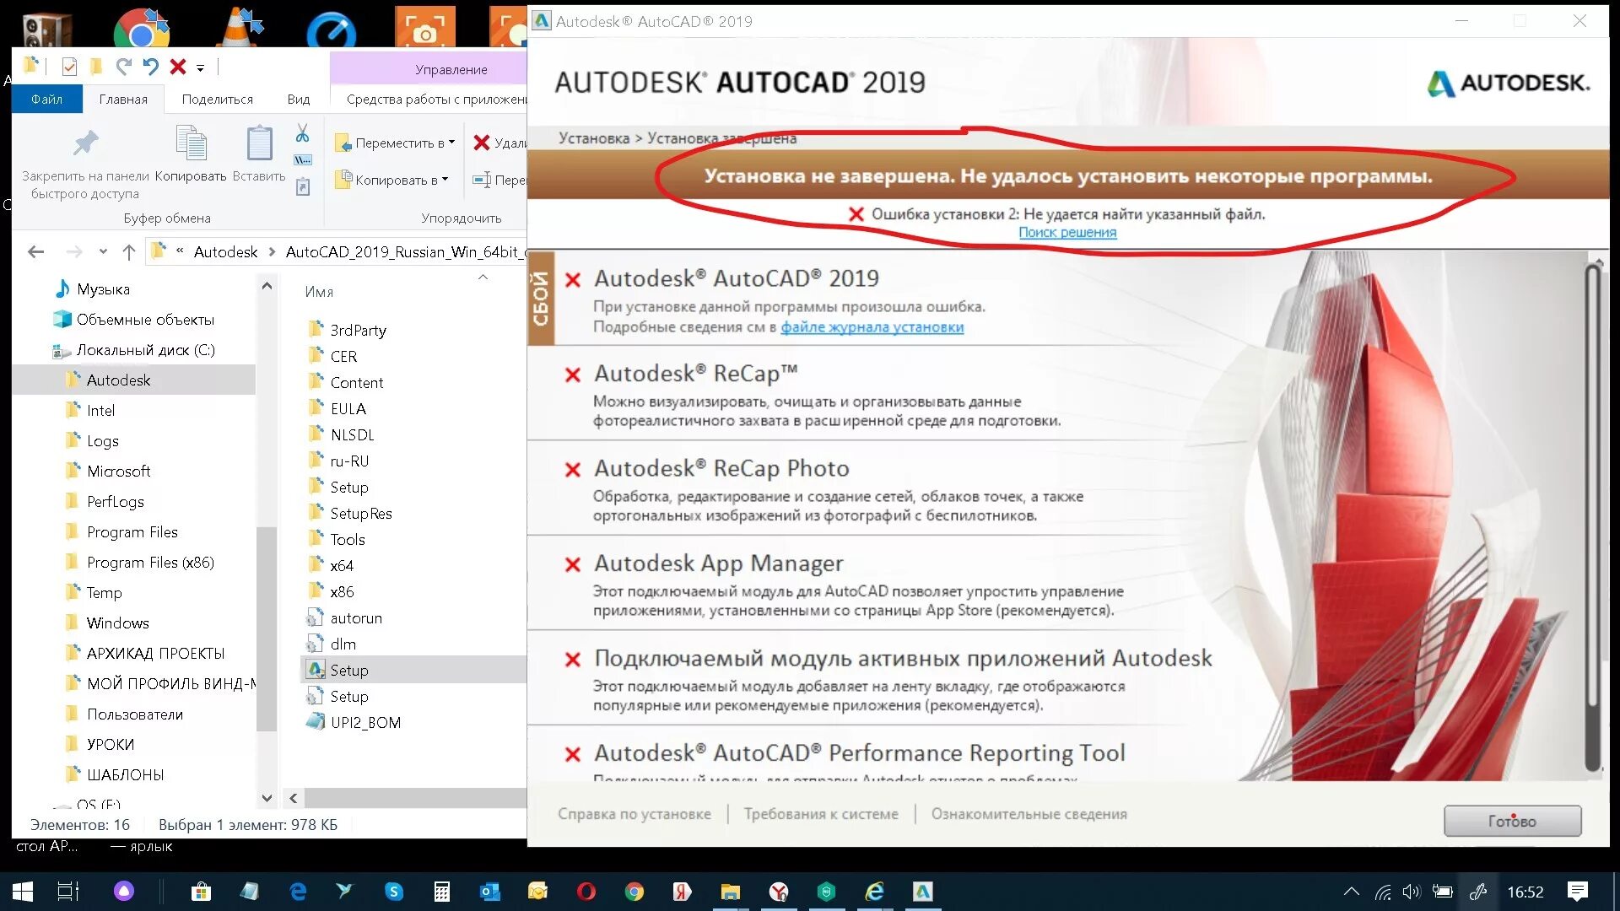Viewport: 1620px width, 911px height.
Task: Launch Skype from the taskbar
Action: click(394, 892)
